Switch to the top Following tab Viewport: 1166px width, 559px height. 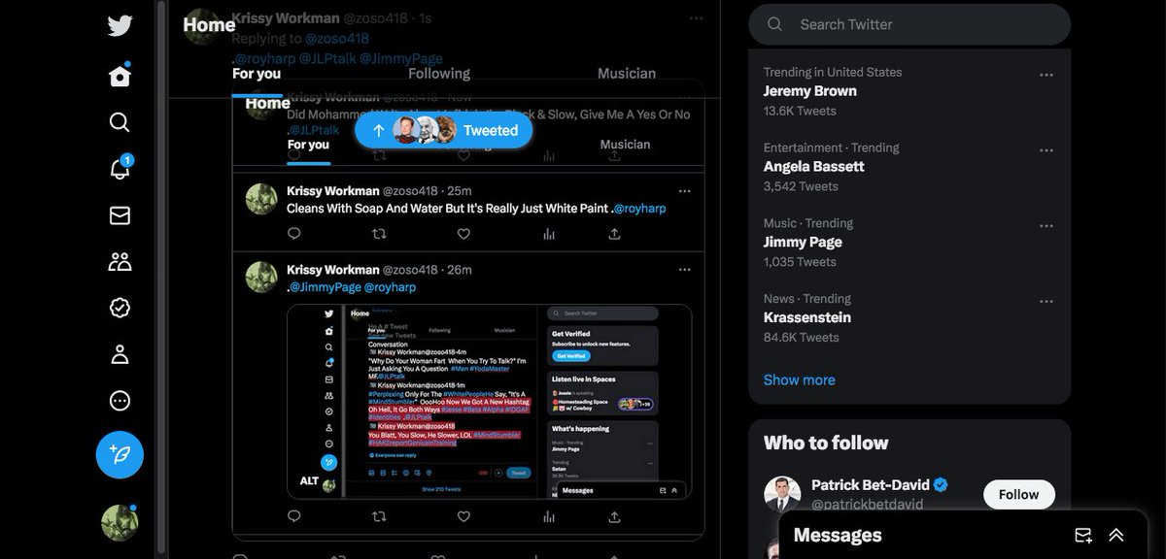(439, 74)
